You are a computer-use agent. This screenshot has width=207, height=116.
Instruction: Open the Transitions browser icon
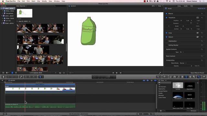(x=182, y=77)
